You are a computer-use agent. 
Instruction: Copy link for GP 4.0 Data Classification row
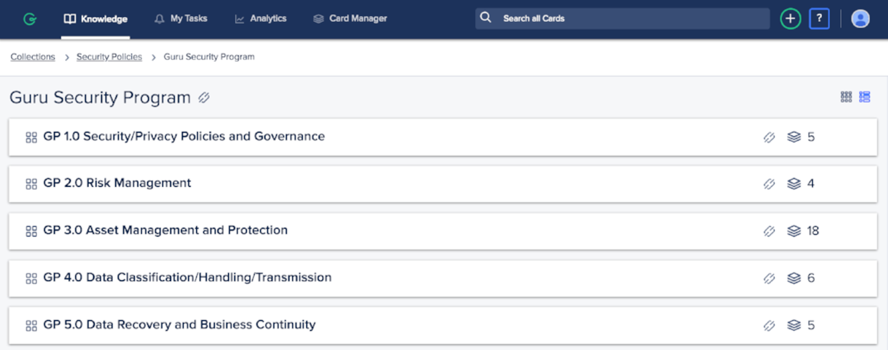(769, 279)
